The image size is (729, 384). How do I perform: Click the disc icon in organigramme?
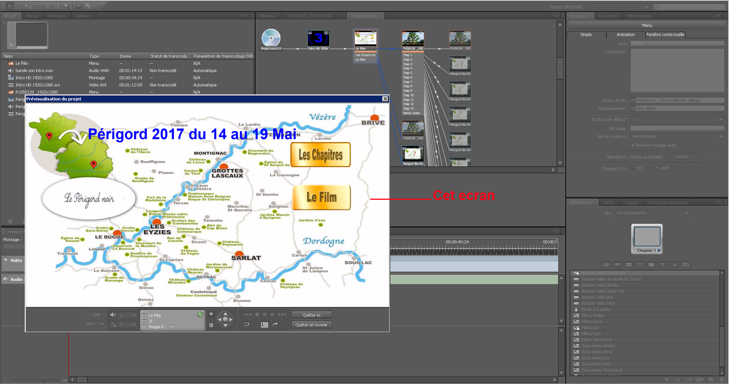click(271, 38)
